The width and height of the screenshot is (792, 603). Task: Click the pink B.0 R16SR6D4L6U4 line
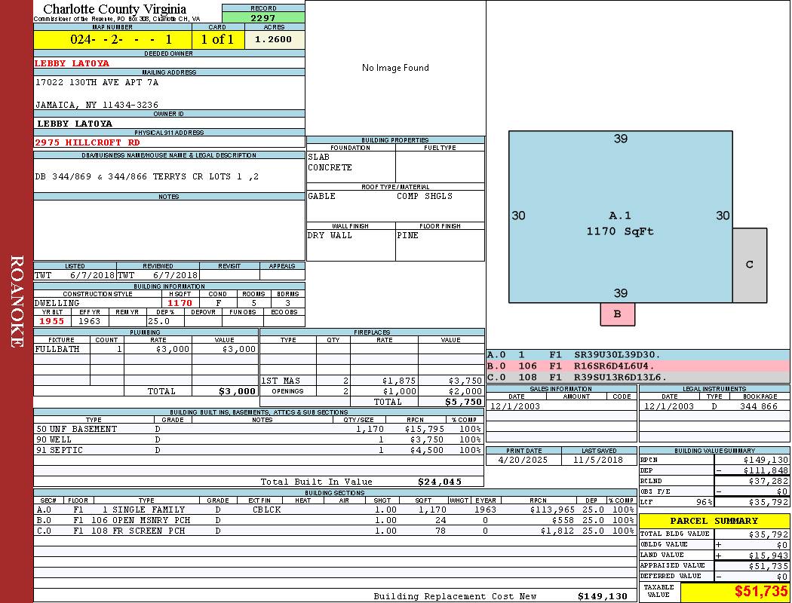tap(638, 366)
